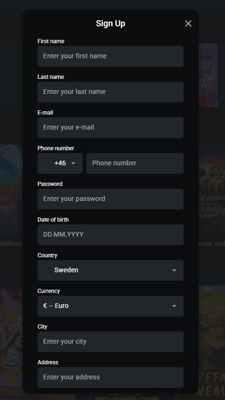Click the Phone number text field
This screenshot has height=400, width=225.
pos(135,163)
